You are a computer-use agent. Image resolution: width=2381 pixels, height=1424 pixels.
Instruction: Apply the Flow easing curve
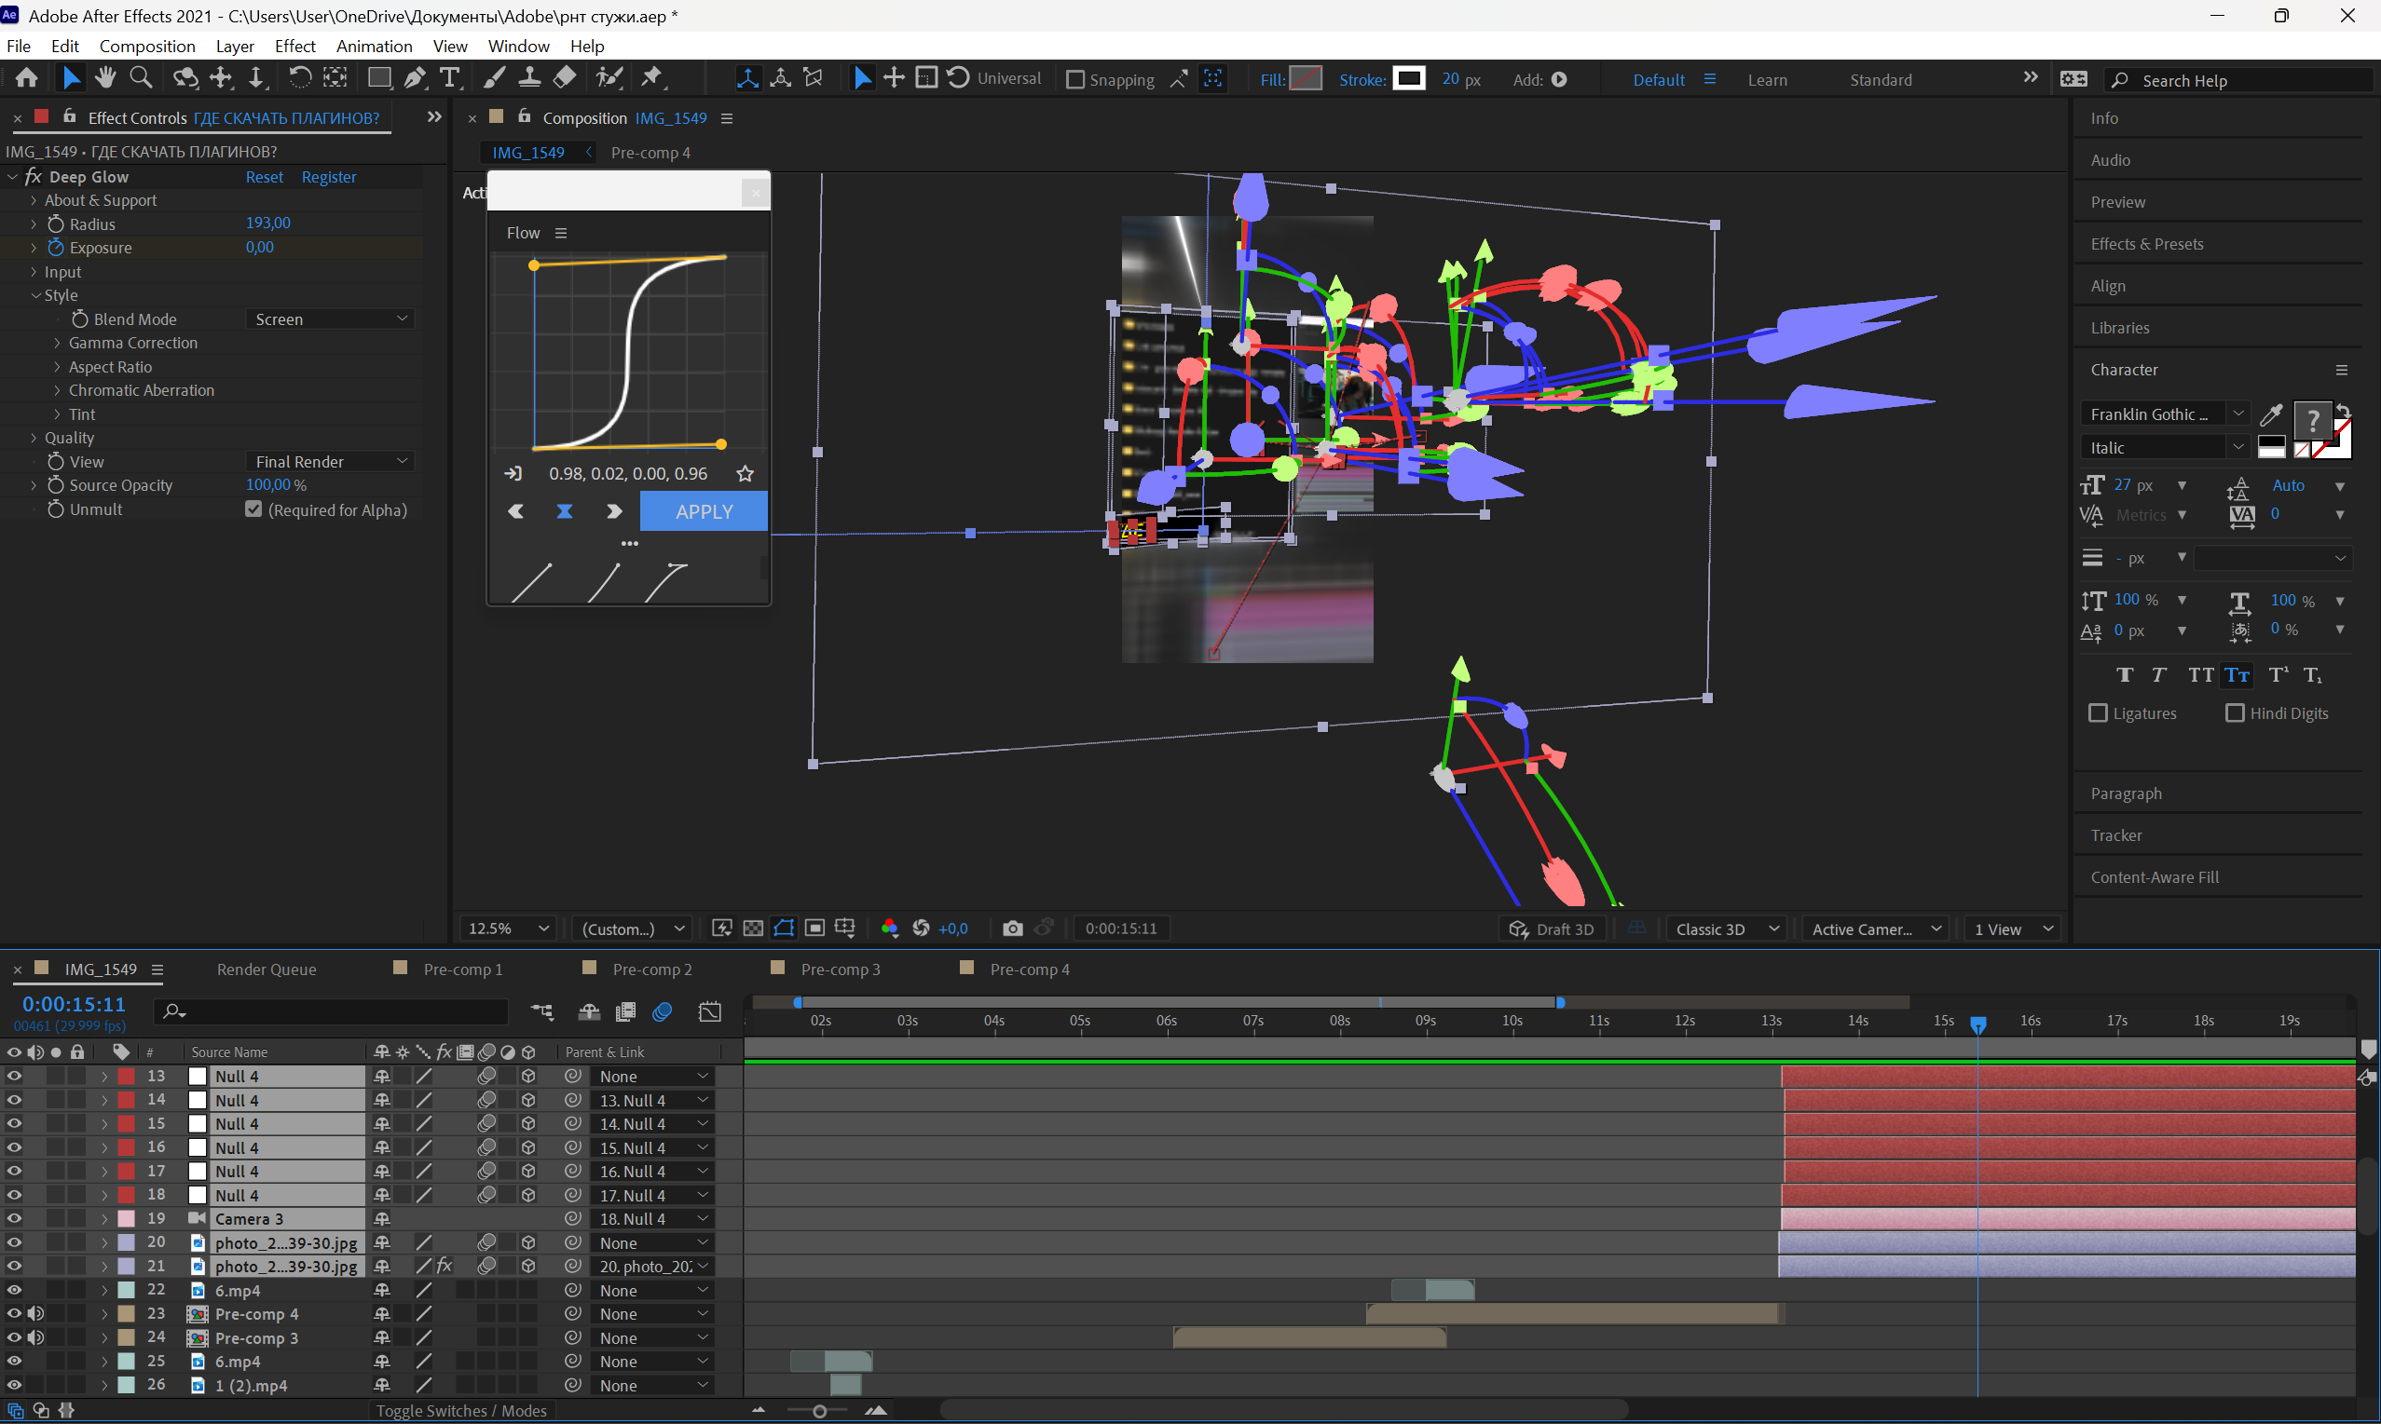704,511
